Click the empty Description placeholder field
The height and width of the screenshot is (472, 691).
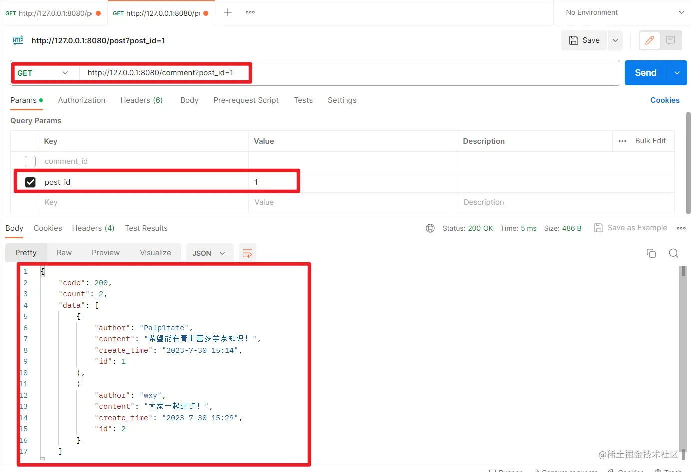click(x=566, y=202)
